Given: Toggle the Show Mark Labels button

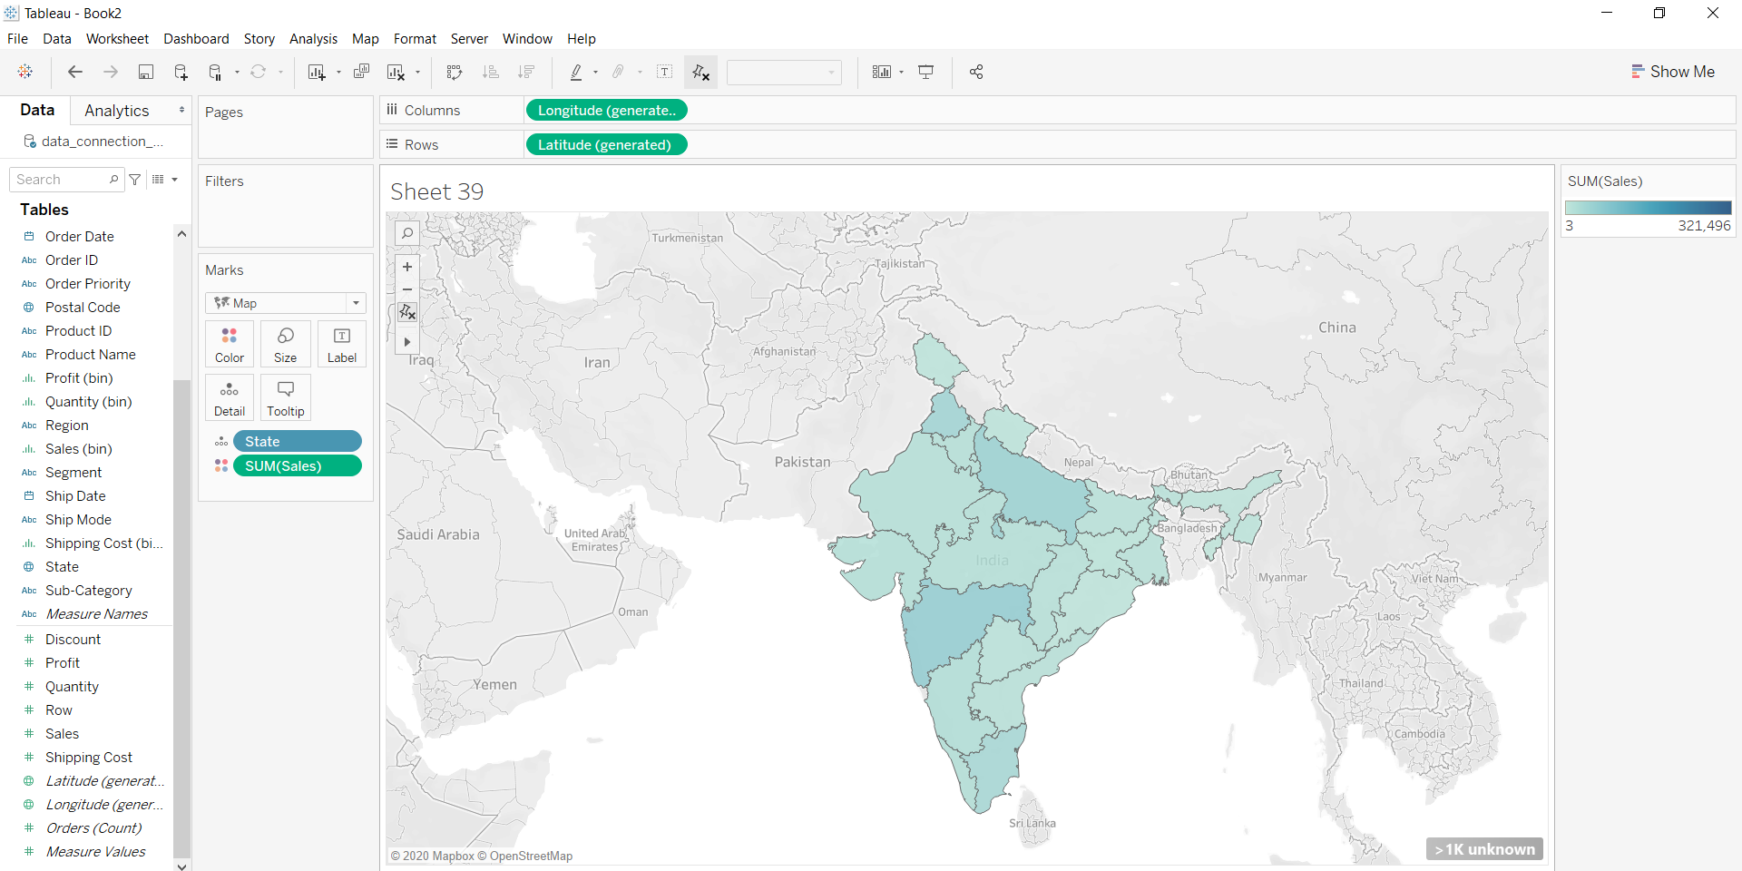Looking at the screenshot, I should click(x=665, y=73).
